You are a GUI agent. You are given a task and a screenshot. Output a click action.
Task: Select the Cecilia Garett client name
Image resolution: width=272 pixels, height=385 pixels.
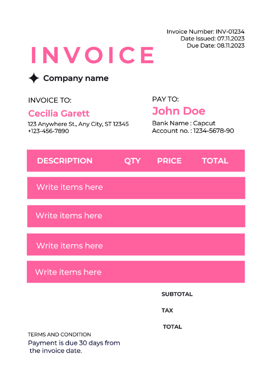point(59,114)
